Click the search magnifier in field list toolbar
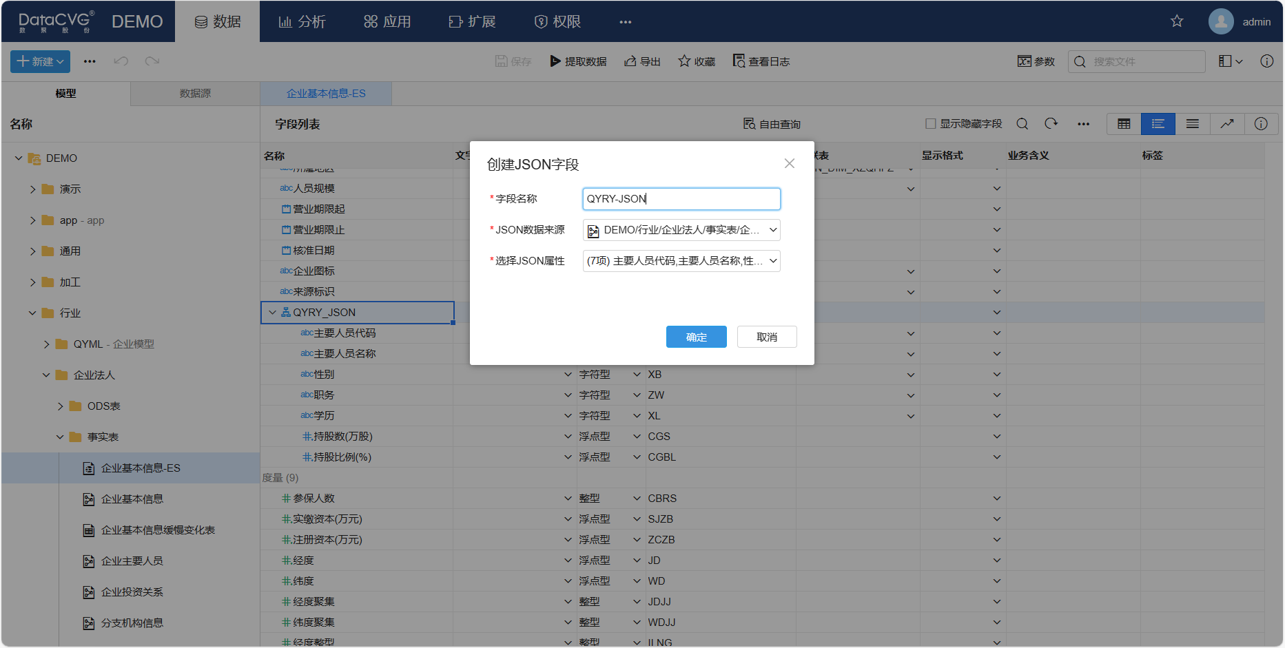The image size is (1285, 648). 1022,124
